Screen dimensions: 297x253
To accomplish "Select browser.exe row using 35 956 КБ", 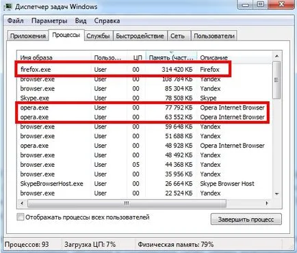I will pos(145,174).
